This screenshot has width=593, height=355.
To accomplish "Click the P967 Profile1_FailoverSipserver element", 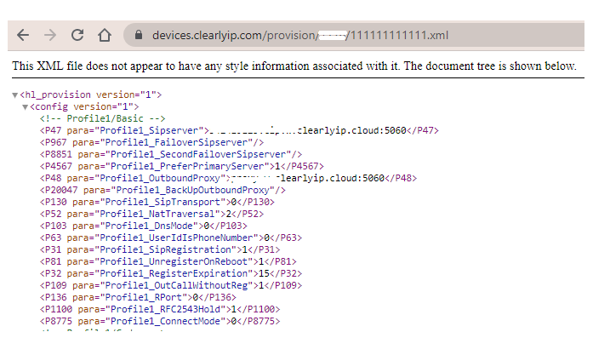I will [153, 142].
